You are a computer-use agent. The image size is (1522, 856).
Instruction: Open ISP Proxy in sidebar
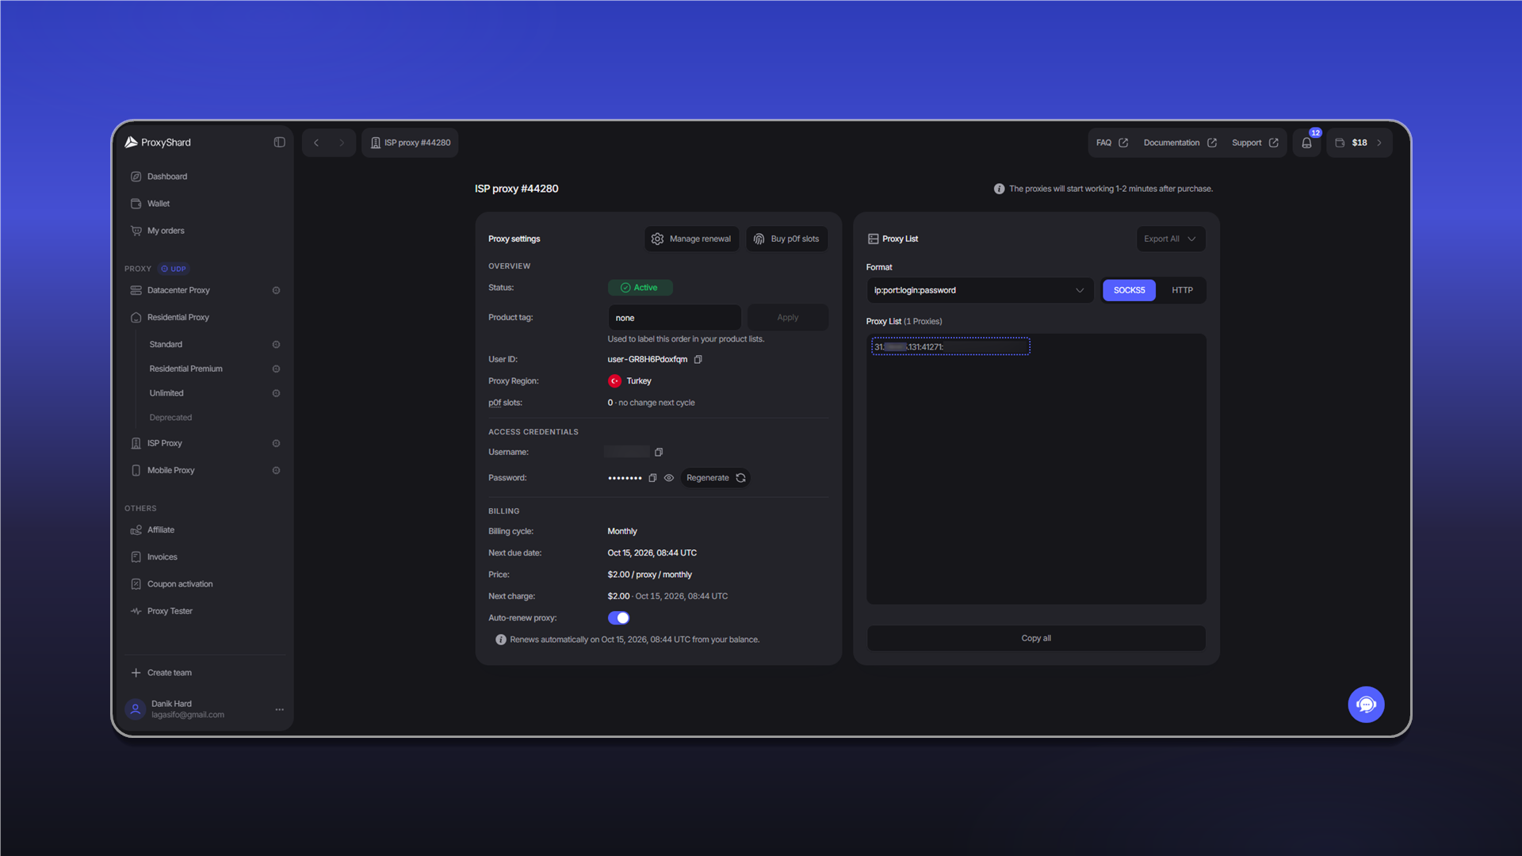(x=164, y=443)
